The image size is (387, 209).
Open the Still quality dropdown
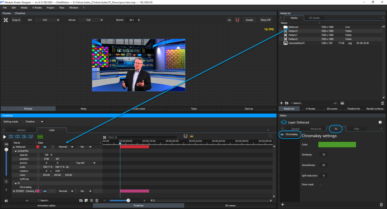click(x=48, y=20)
